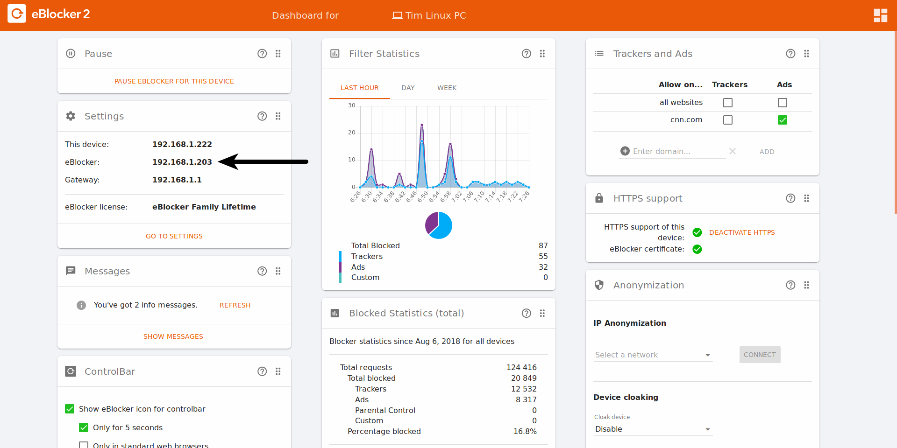Open help for the Messages card

tap(262, 271)
